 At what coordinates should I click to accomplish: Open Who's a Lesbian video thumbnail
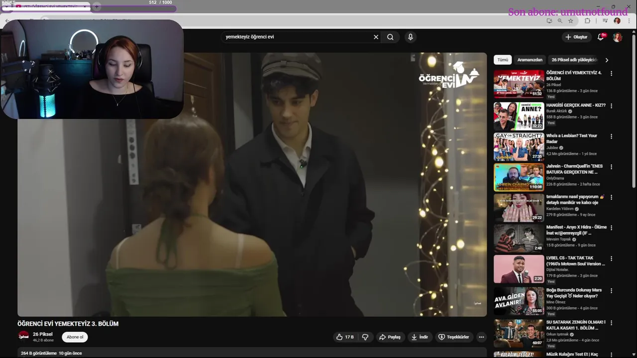519,147
